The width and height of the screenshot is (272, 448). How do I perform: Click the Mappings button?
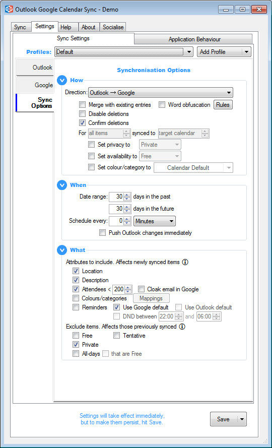pos(151,298)
